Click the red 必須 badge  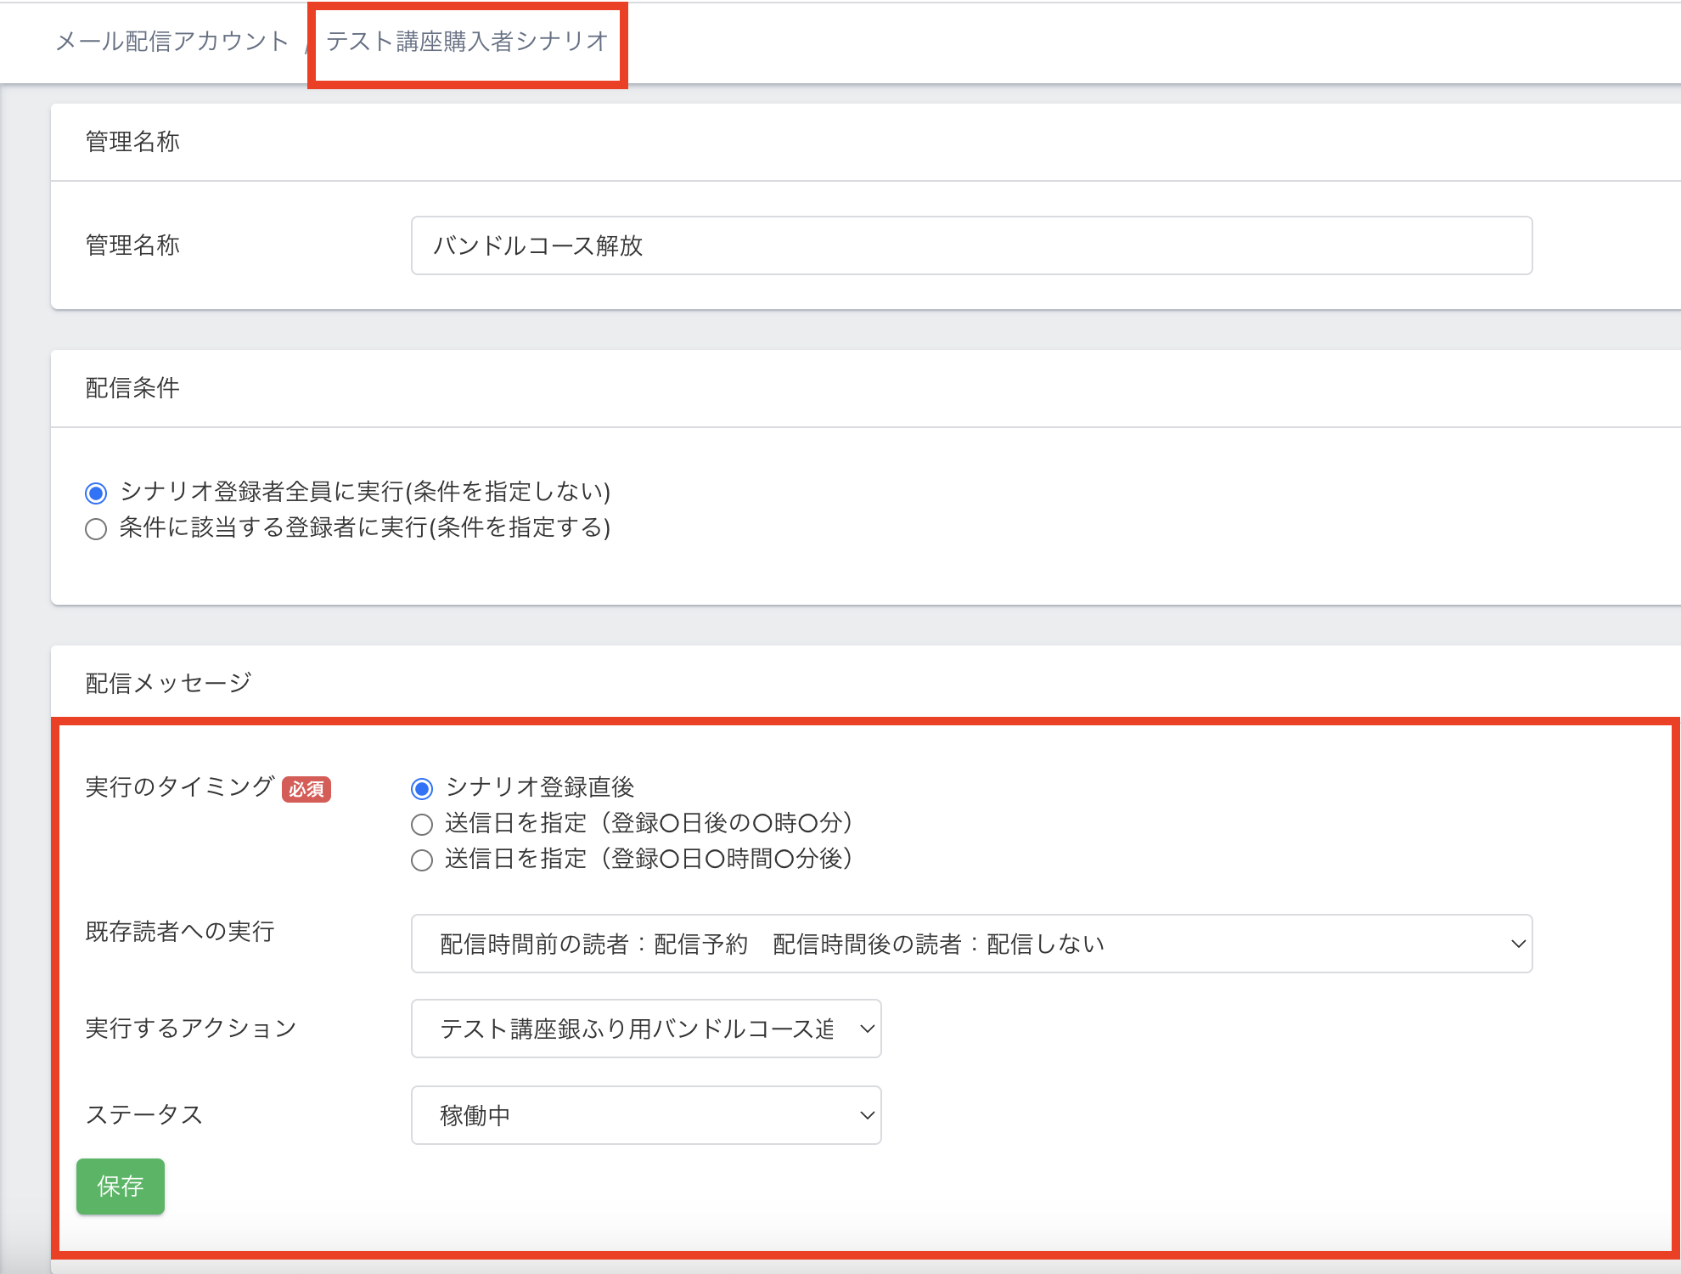pyautogui.click(x=306, y=789)
